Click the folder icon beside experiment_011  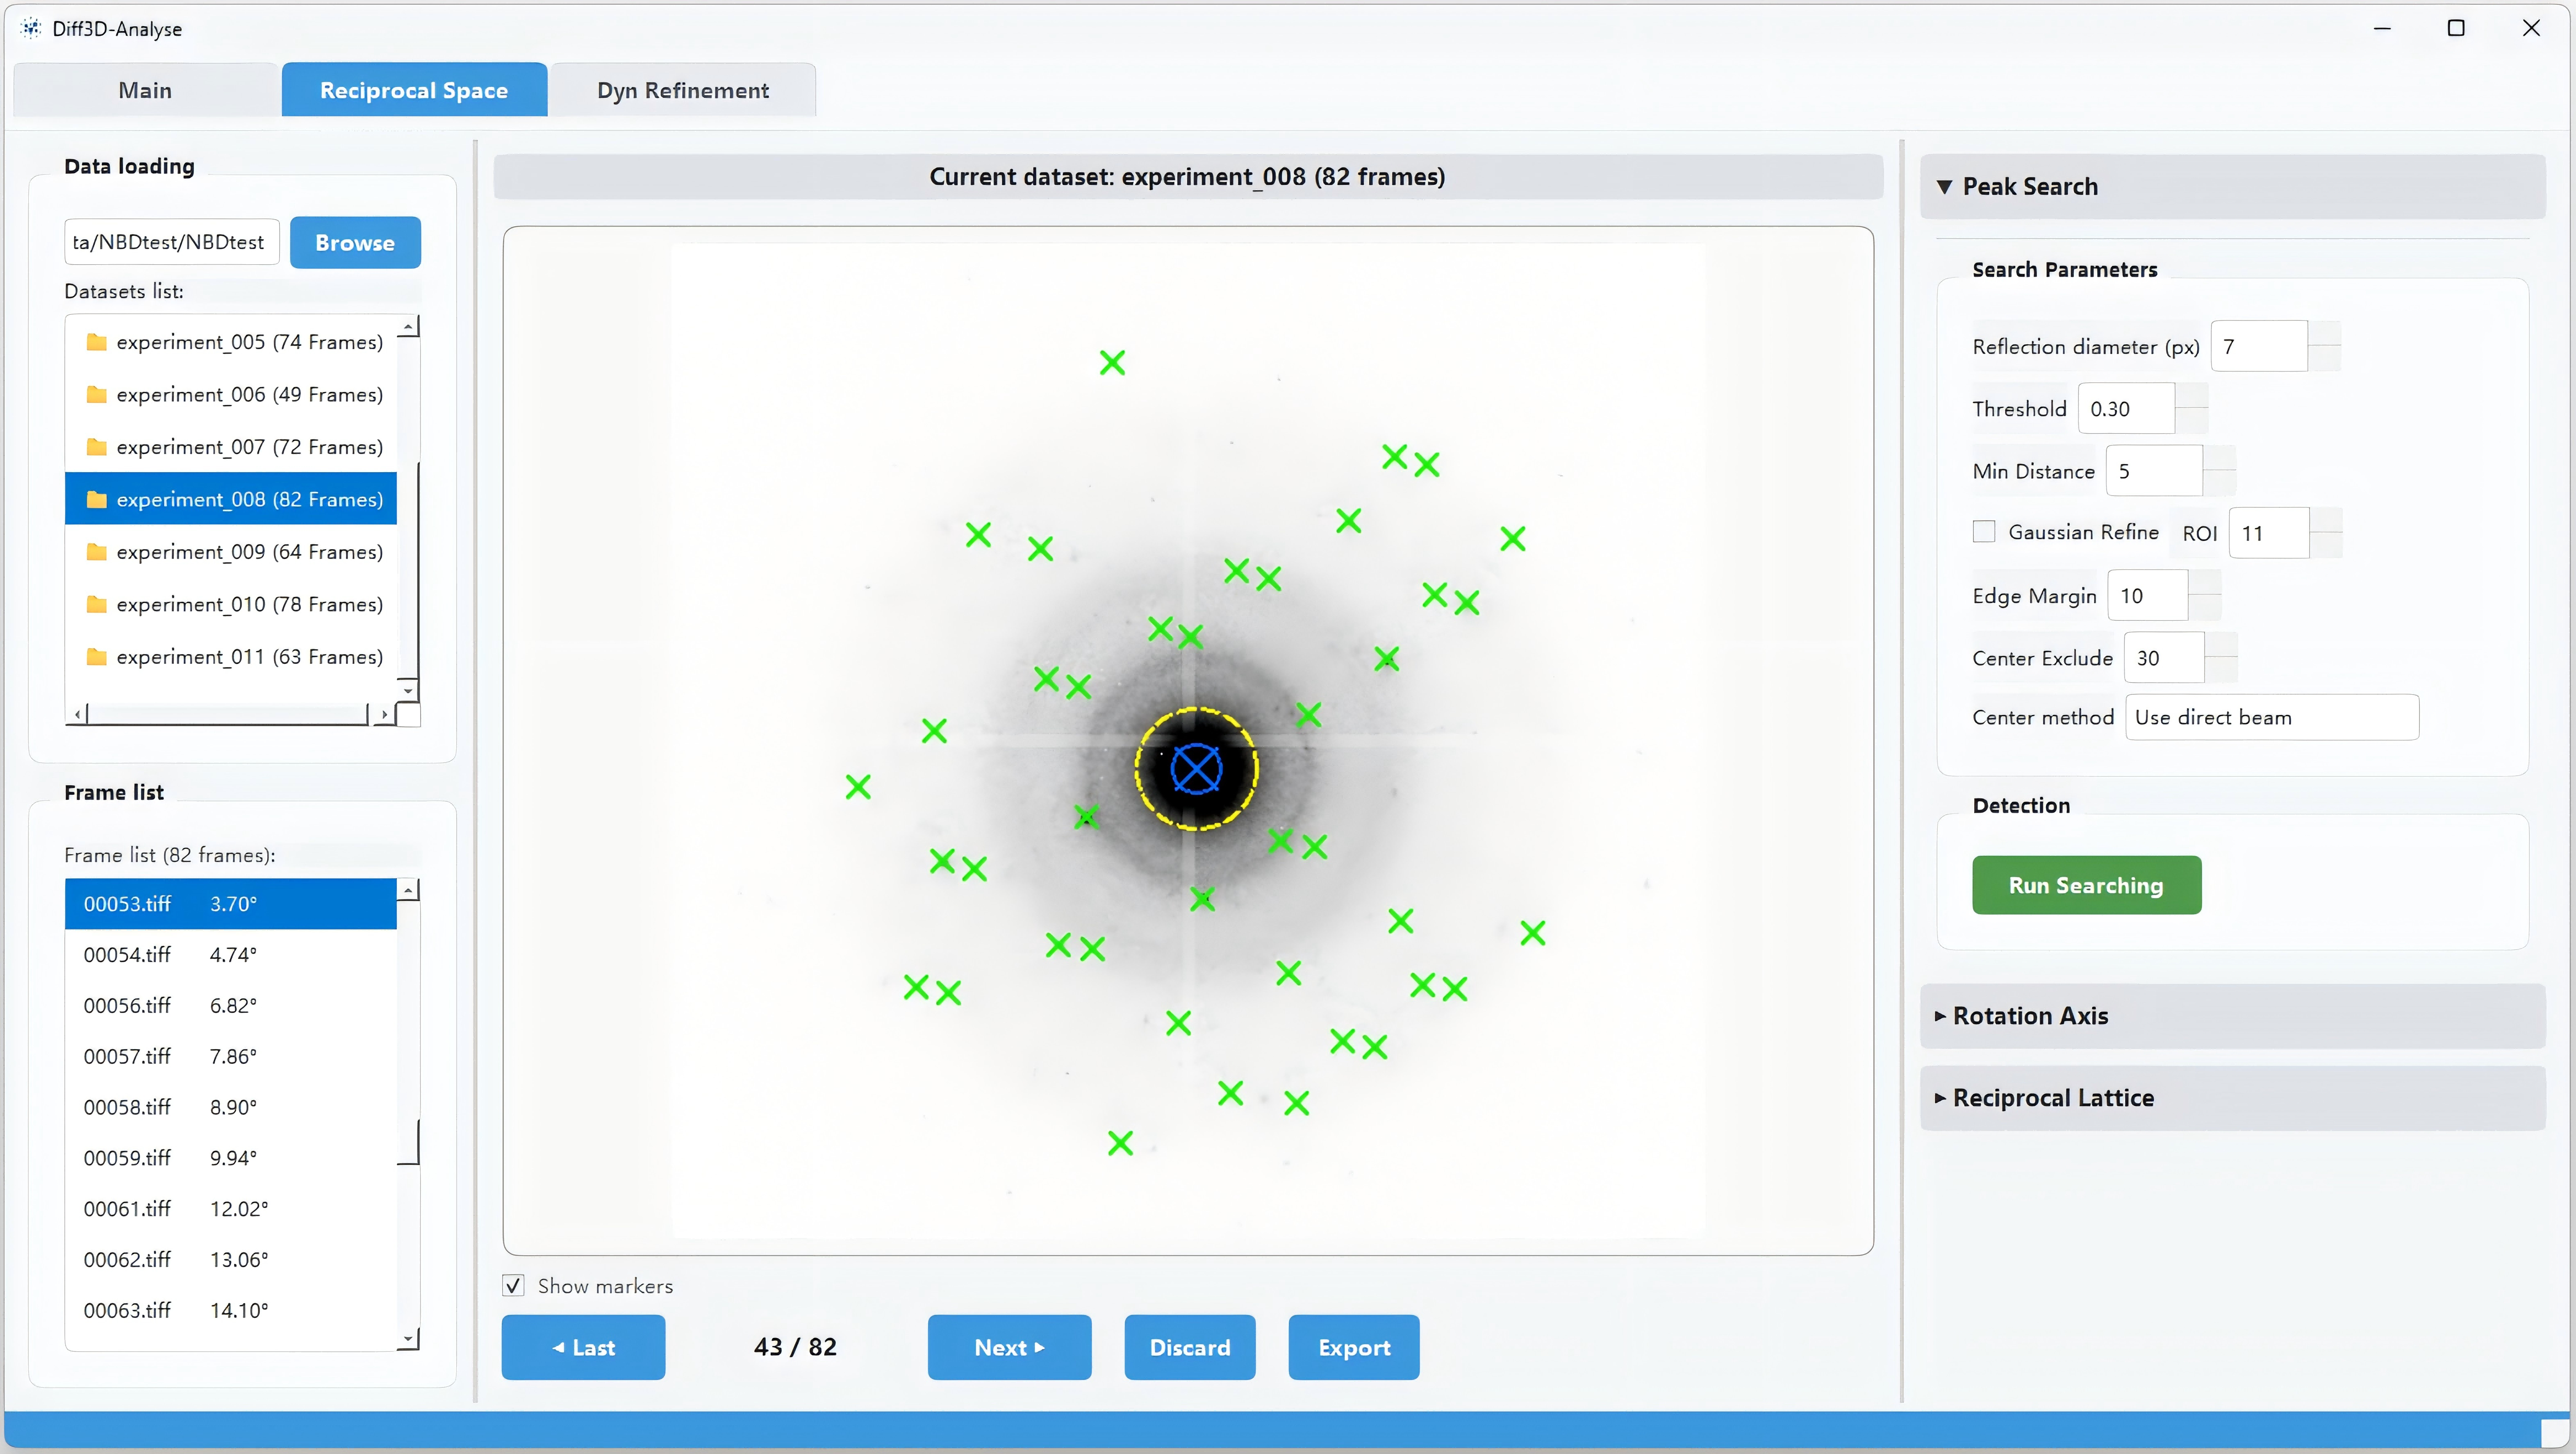click(x=96, y=657)
